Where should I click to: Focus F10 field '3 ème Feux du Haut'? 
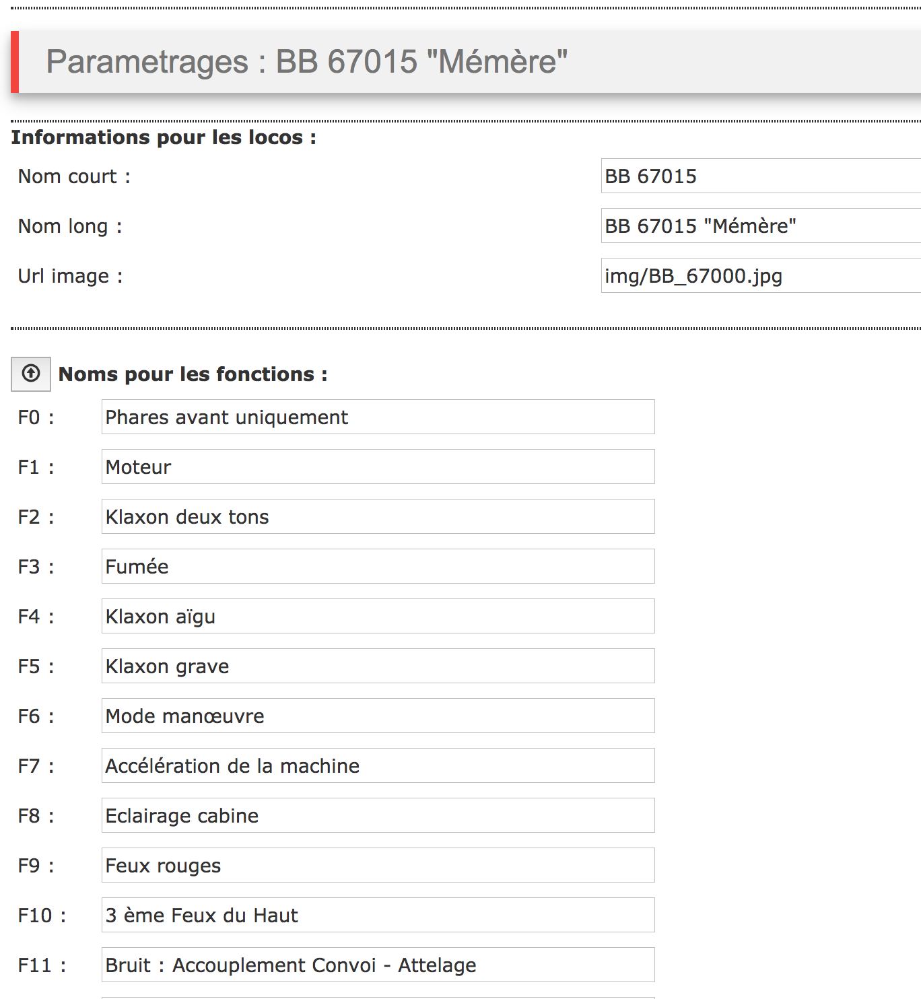click(378, 915)
